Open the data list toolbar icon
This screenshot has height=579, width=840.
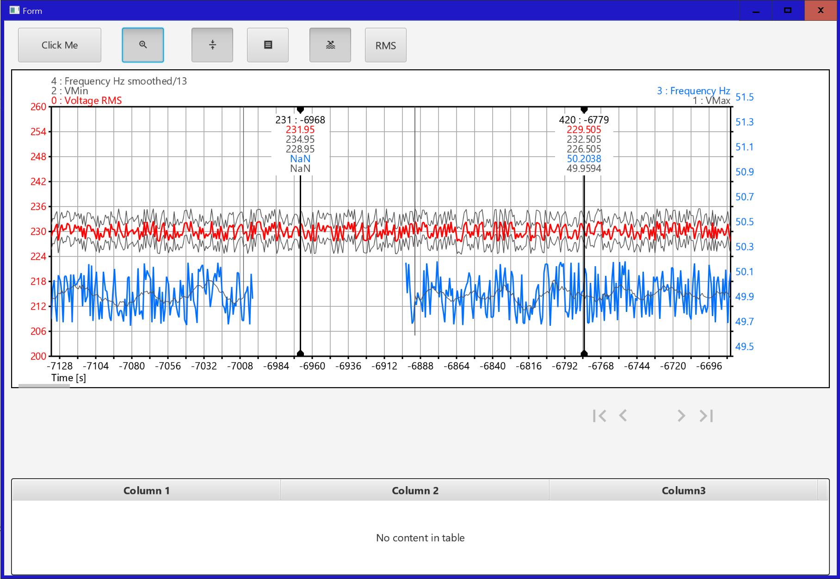tap(267, 45)
